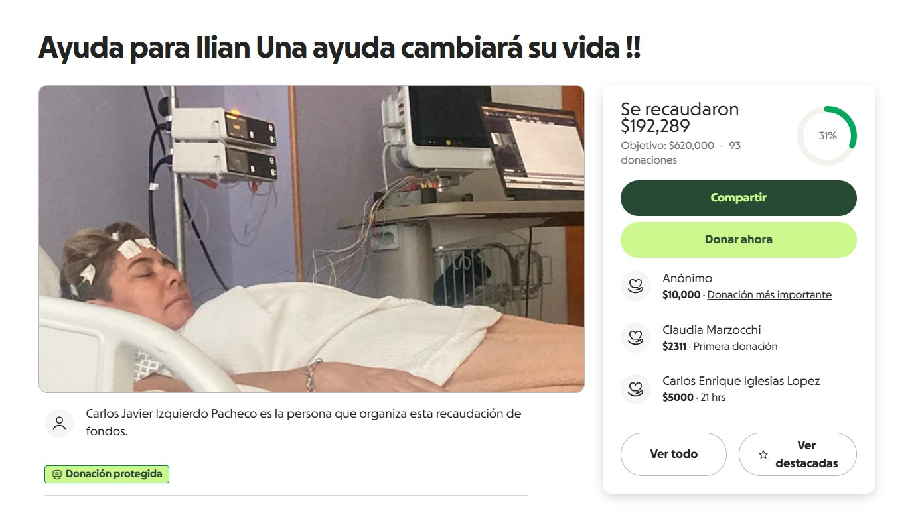Open the Compartir share button

click(x=738, y=198)
